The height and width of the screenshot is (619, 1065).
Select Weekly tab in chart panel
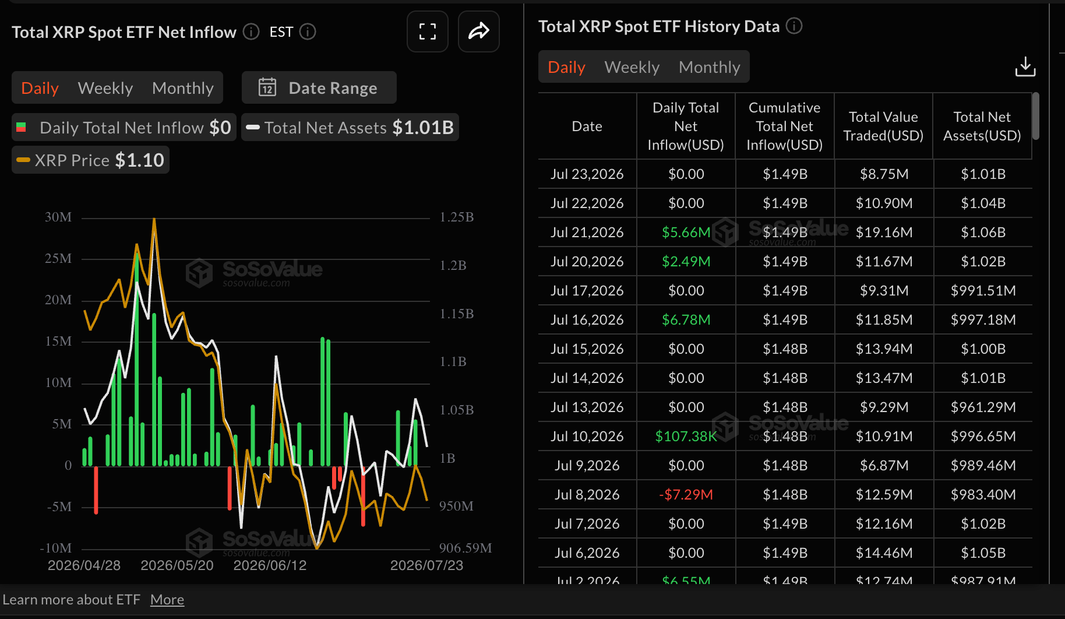pos(105,88)
